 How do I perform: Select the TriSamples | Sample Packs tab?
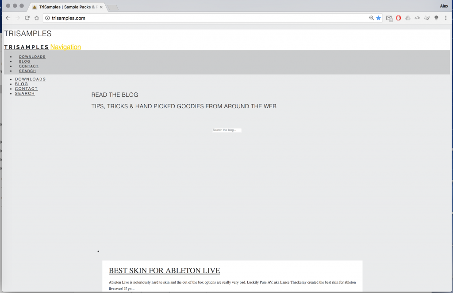(68, 7)
